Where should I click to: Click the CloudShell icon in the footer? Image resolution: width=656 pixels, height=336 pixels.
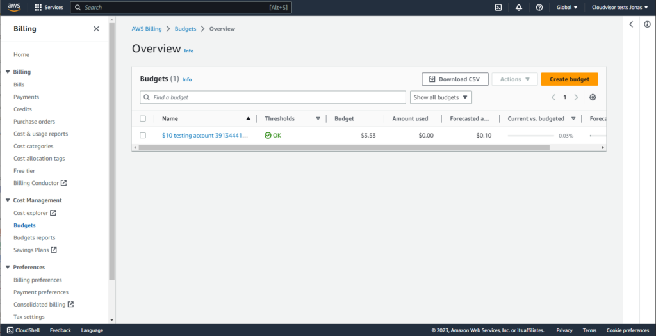10,330
